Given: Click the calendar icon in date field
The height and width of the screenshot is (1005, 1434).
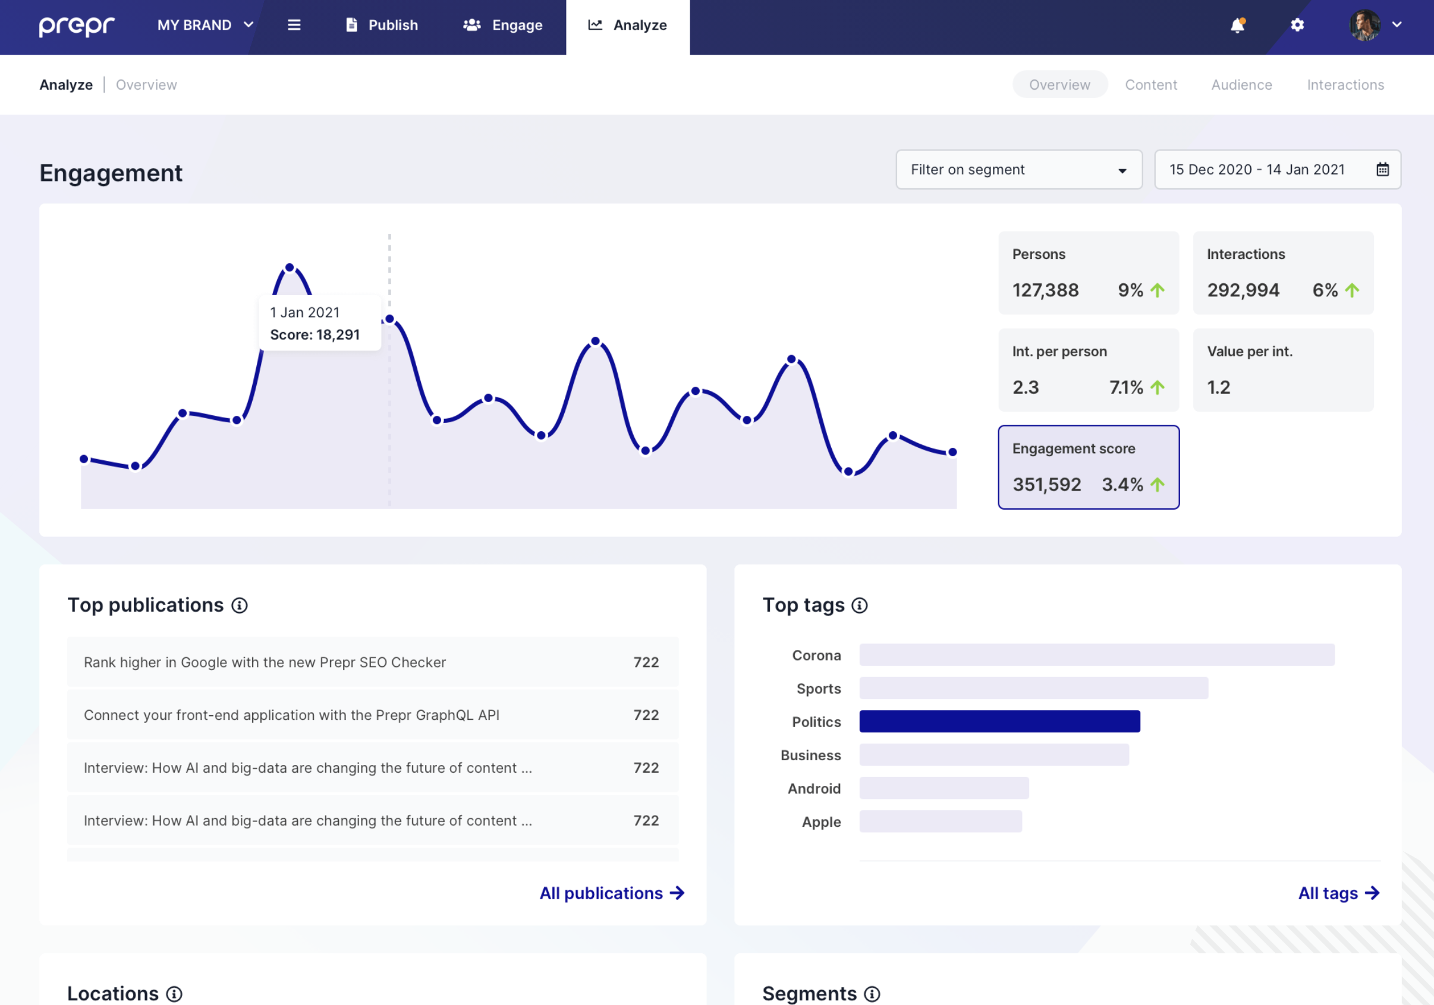Looking at the screenshot, I should pyautogui.click(x=1382, y=169).
